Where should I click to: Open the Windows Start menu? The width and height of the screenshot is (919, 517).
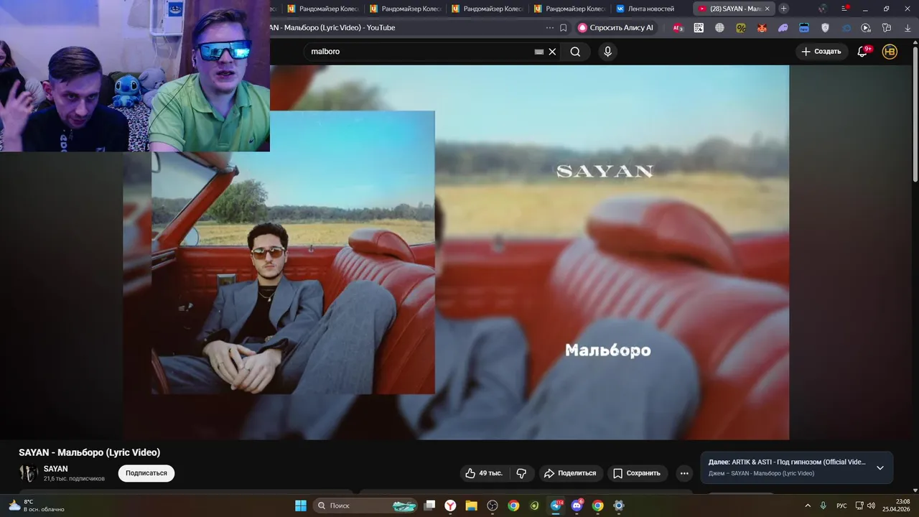301,506
